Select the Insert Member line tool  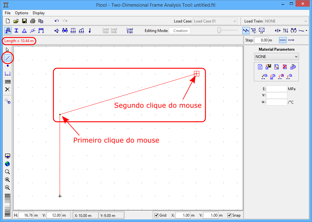[x=8, y=58]
